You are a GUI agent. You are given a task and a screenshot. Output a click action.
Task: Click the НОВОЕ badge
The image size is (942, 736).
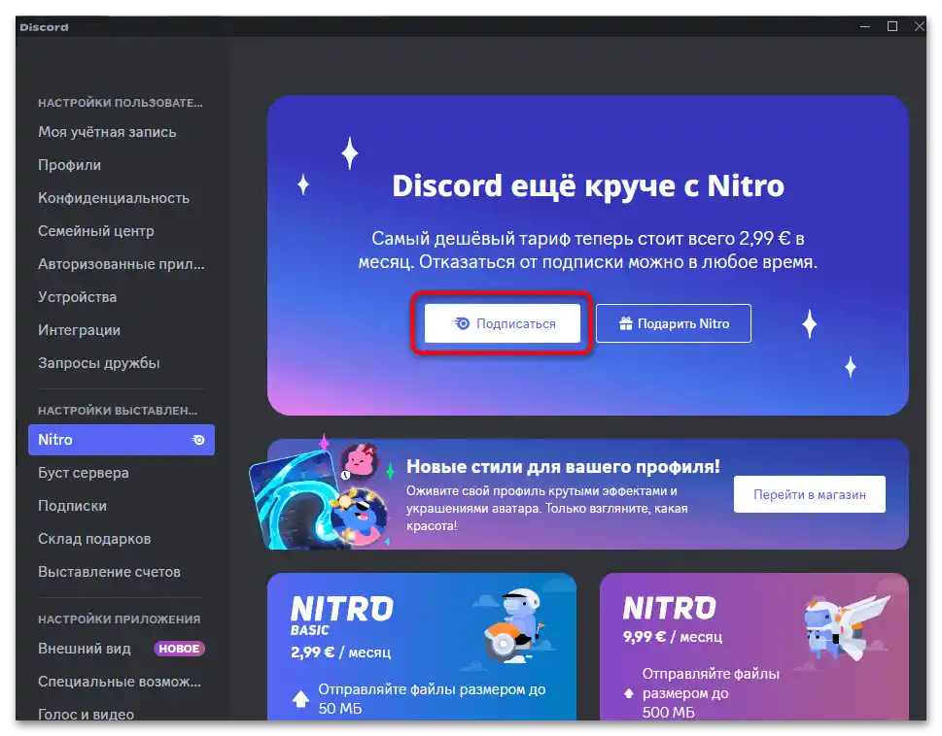point(179,649)
